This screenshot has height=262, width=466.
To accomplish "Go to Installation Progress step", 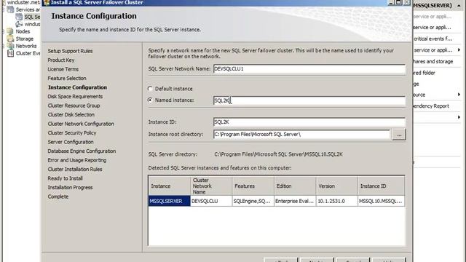I will (70, 188).
